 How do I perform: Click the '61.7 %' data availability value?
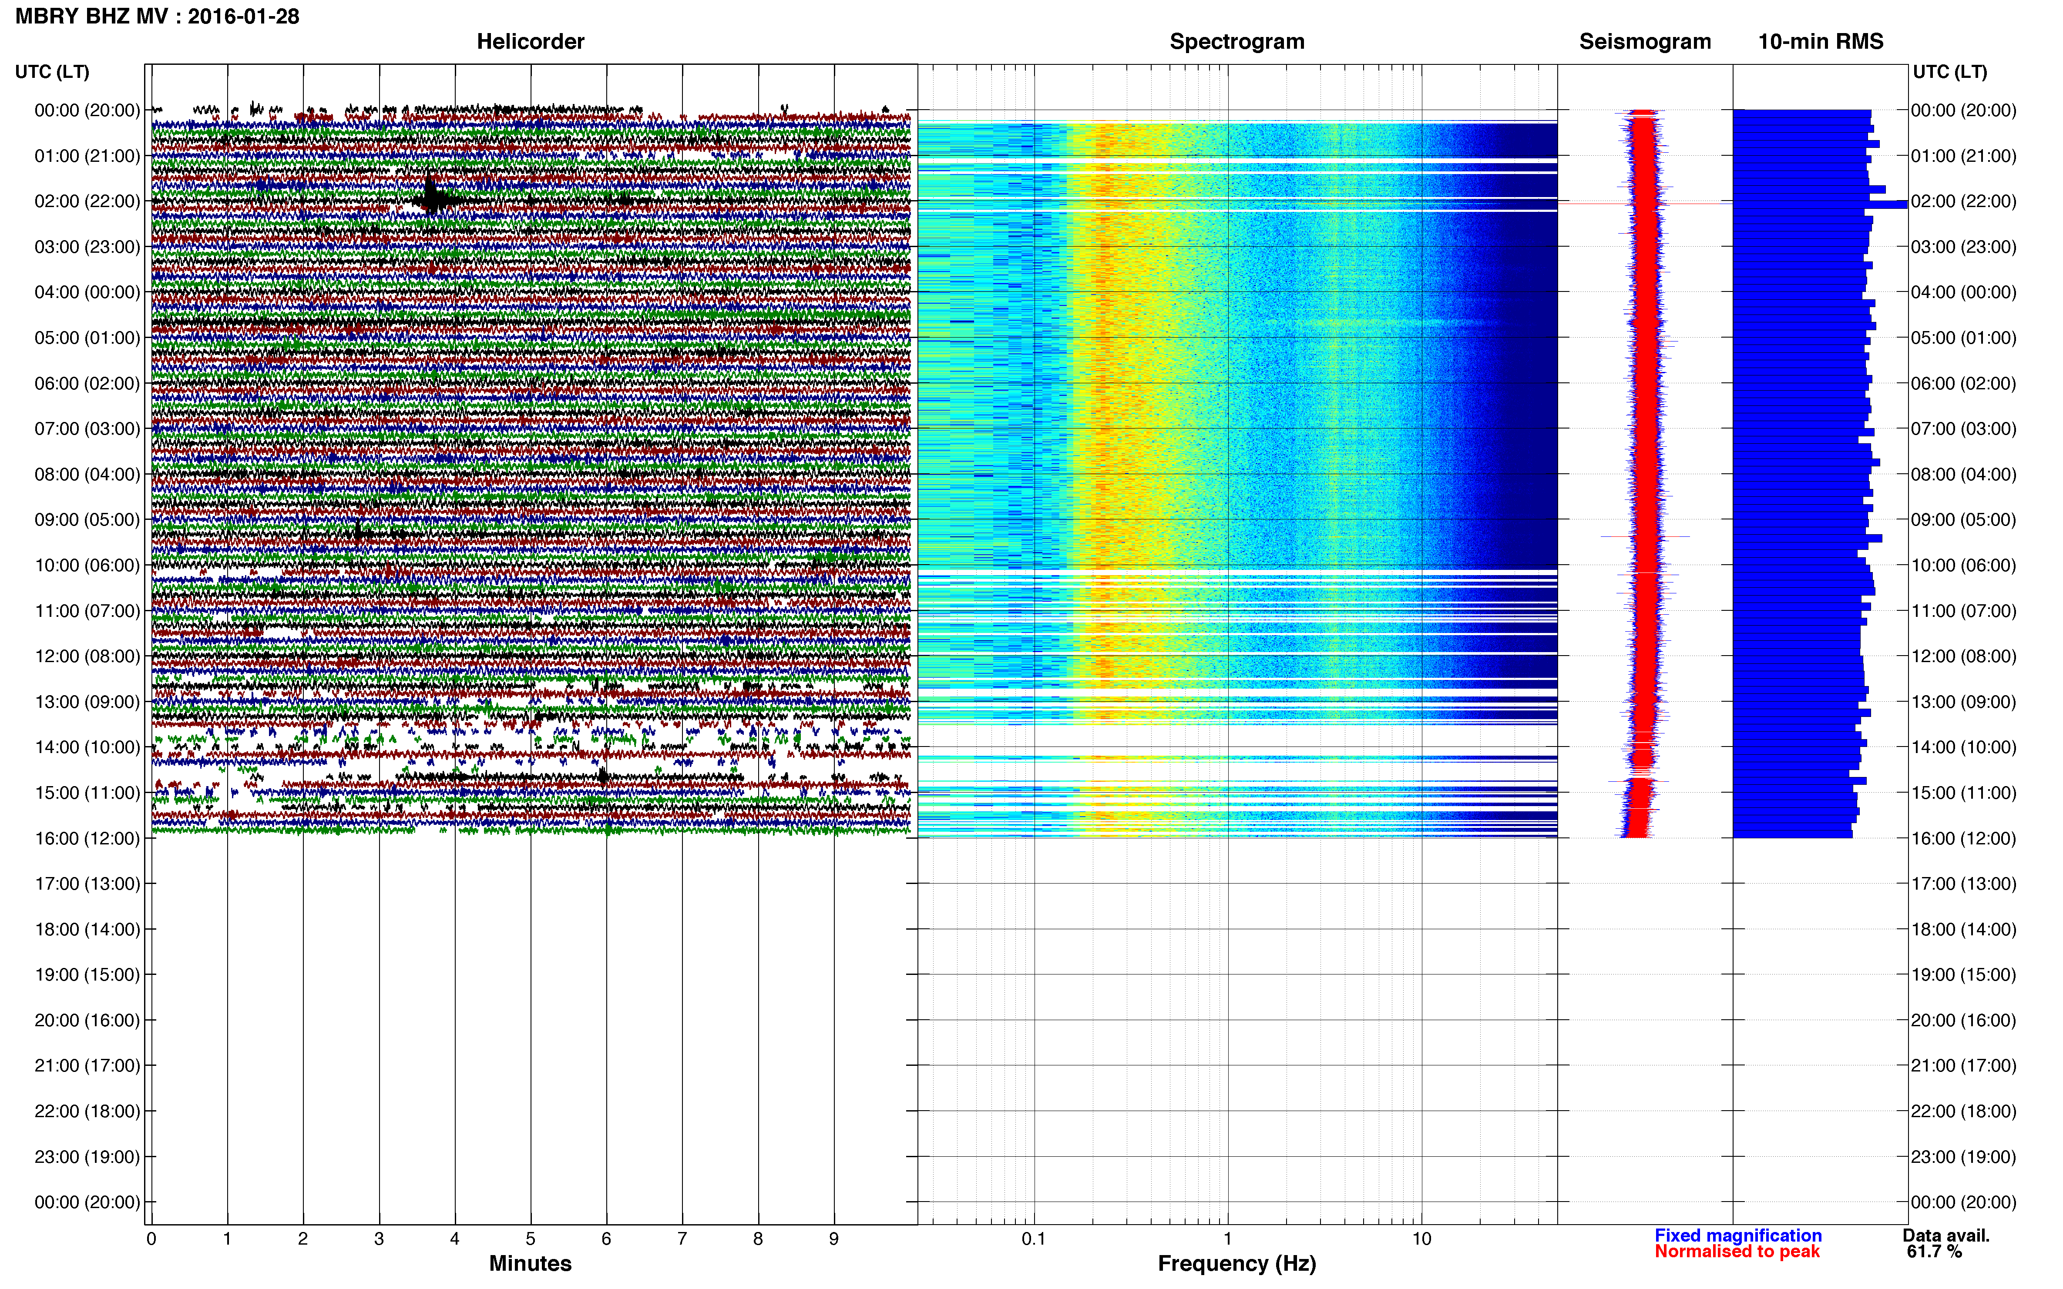click(x=1934, y=1252)
